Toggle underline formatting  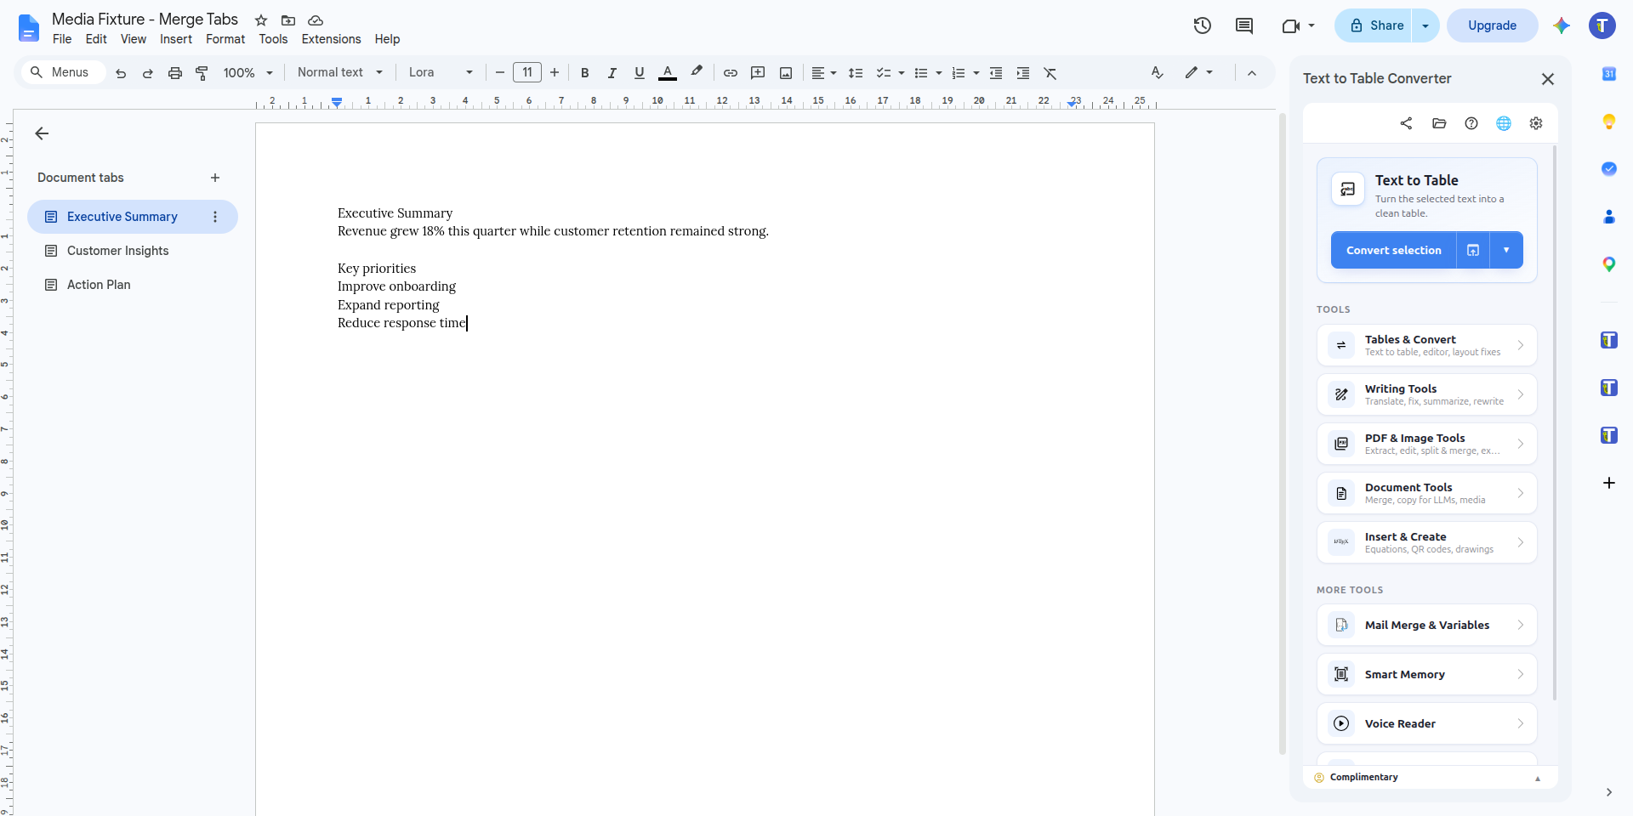click(x=640, y=73)
